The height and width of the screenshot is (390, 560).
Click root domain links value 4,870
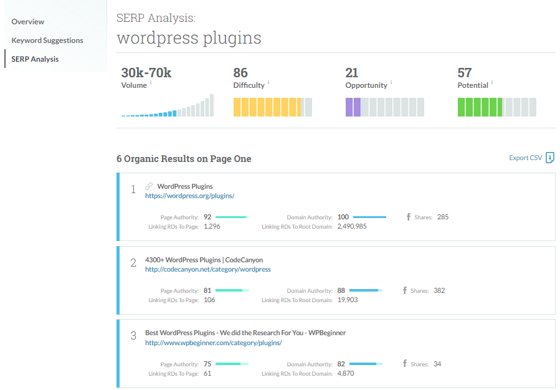pos(346,374)
